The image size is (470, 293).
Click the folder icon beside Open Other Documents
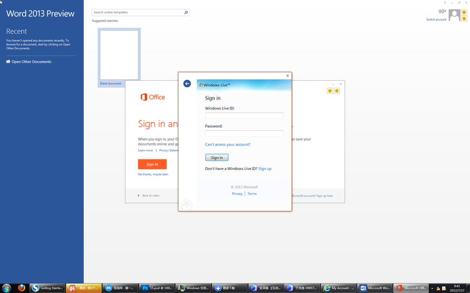pos(8,62)
